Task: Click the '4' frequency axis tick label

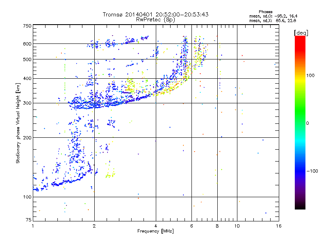Action: pos(156,226)
